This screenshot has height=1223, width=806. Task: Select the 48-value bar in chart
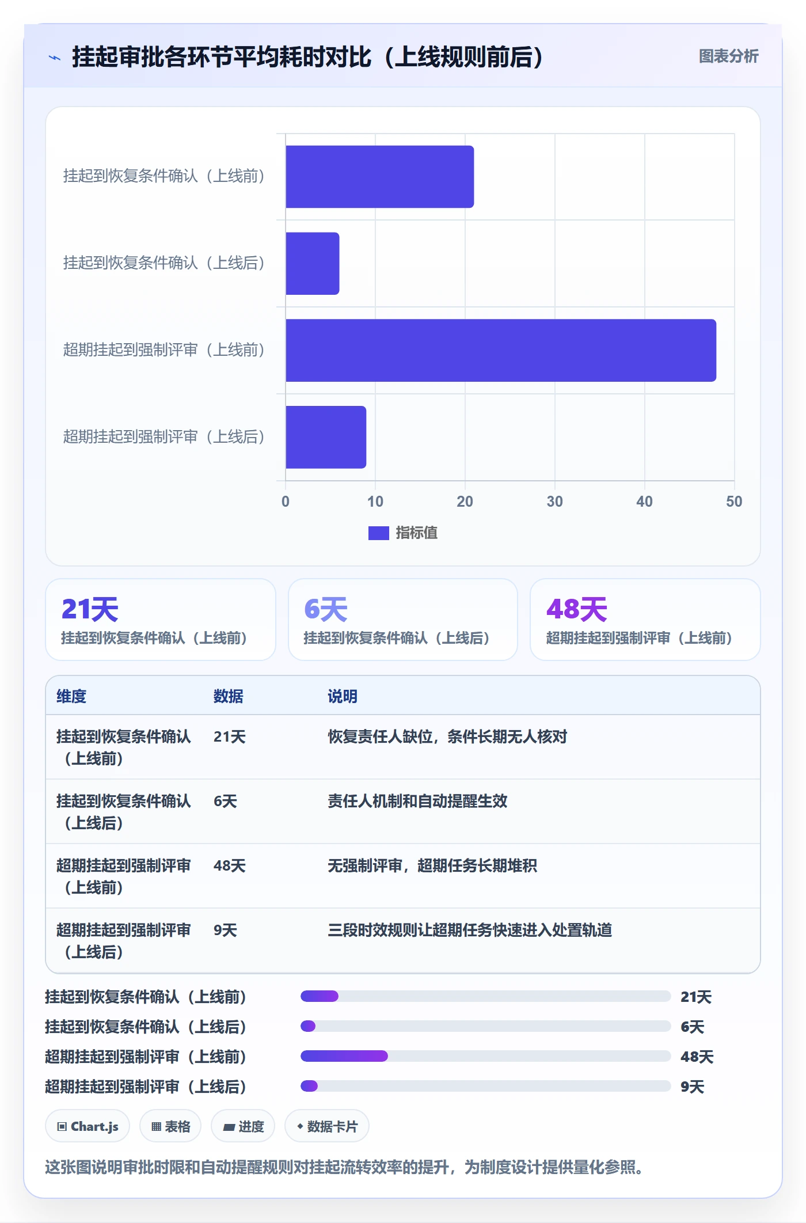(501, 350)
